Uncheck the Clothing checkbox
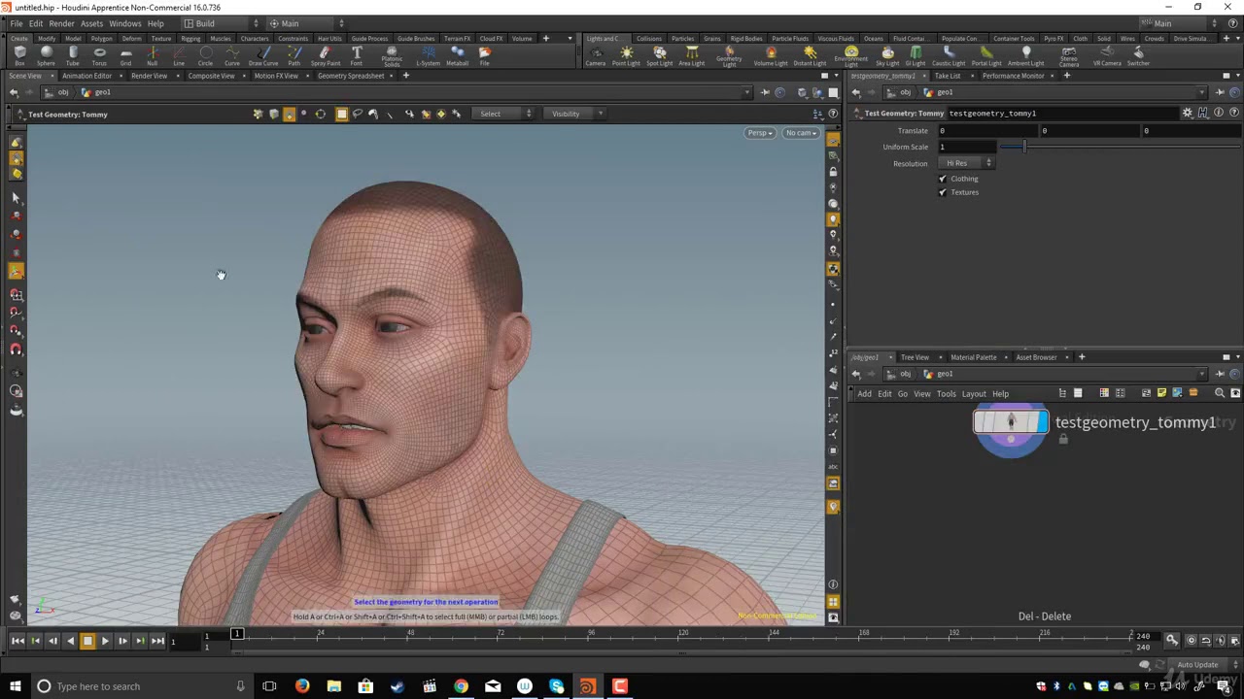This screenshot has width=1244, height=699. (x=943, y=179)
